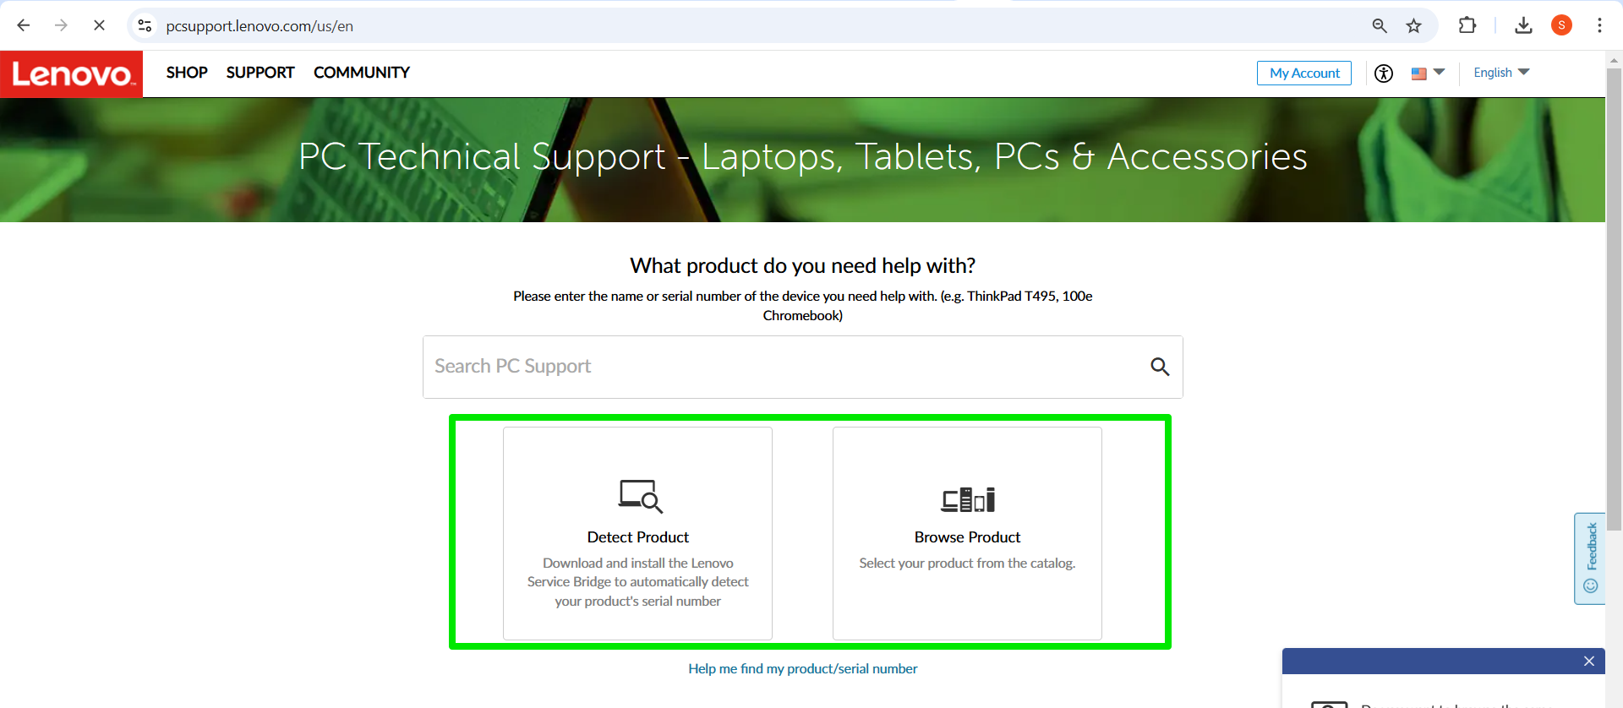Open the SUPPORT menu
1623x708 pixels.
(260, 73)
